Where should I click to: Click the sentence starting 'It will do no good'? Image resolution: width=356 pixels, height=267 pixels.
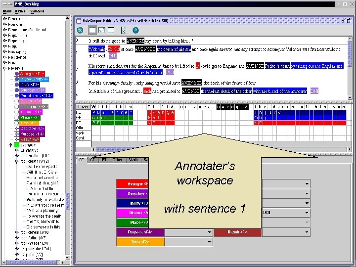point(141,41)
